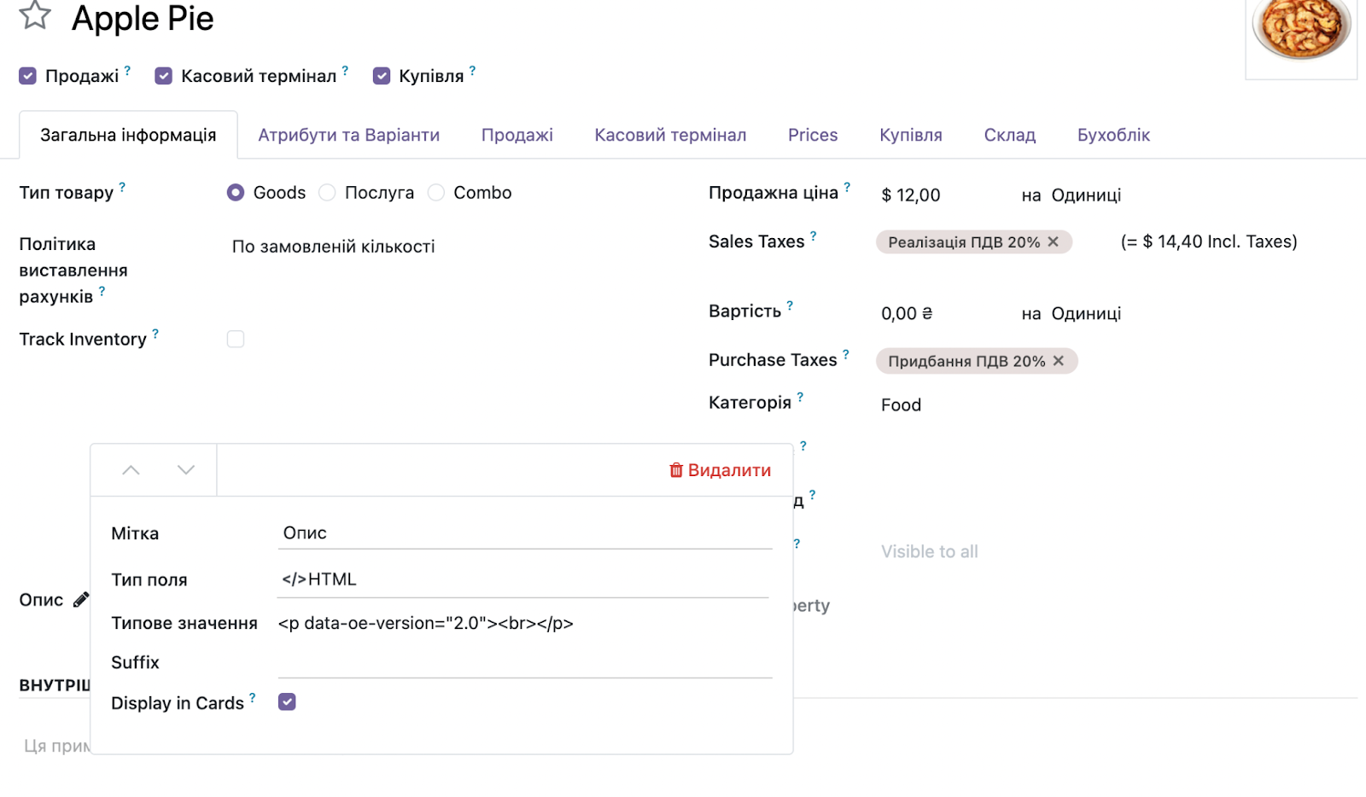1366x797 pixels.
Task: Move property up with the up chevron
Action: coord(131,470)
